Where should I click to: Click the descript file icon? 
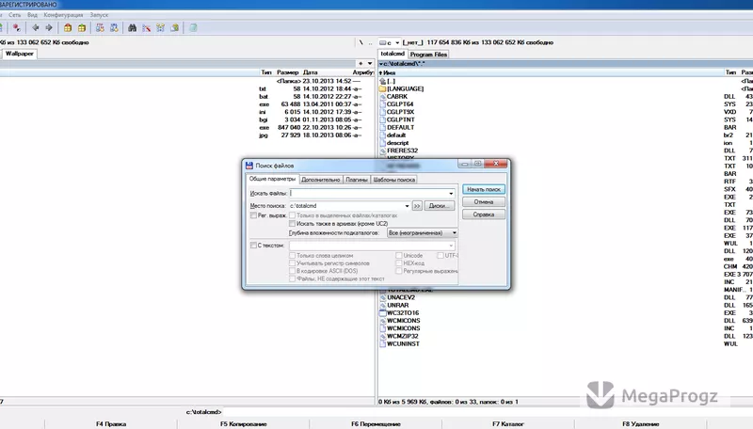pyautogui.click(x=383, y=143)
